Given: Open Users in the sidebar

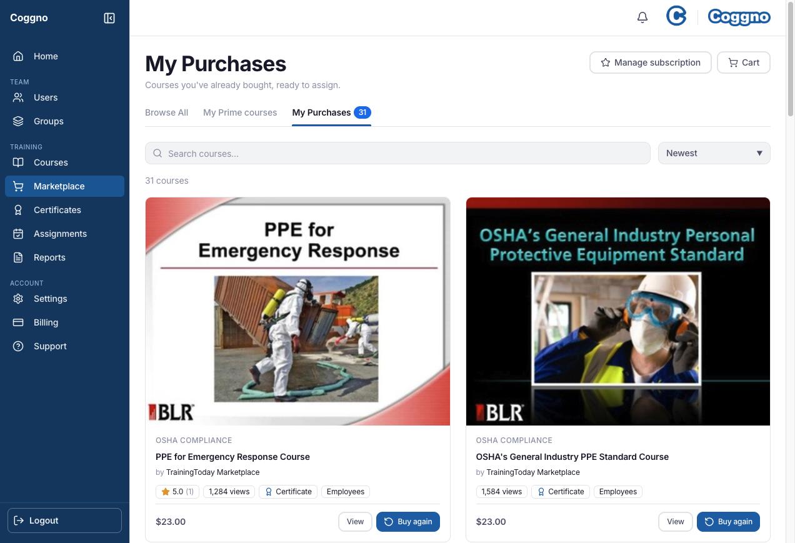Looking at the screenshot, I should (64, 97).
